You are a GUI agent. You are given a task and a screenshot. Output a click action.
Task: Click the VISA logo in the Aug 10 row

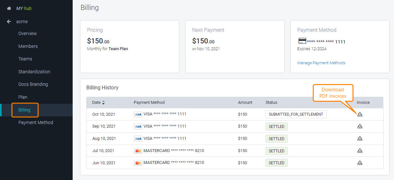(138, 139)
